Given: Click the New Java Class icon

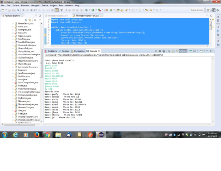Looking at the screenshot, I should 111,10.
